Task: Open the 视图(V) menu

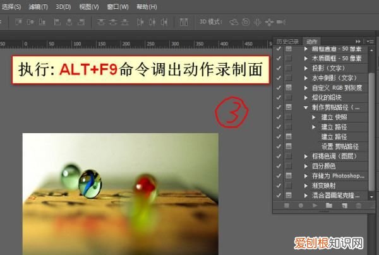Action: [89, 7]
